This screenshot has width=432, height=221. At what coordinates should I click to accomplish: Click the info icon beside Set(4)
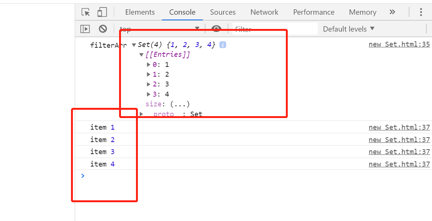tap(223, 45)
